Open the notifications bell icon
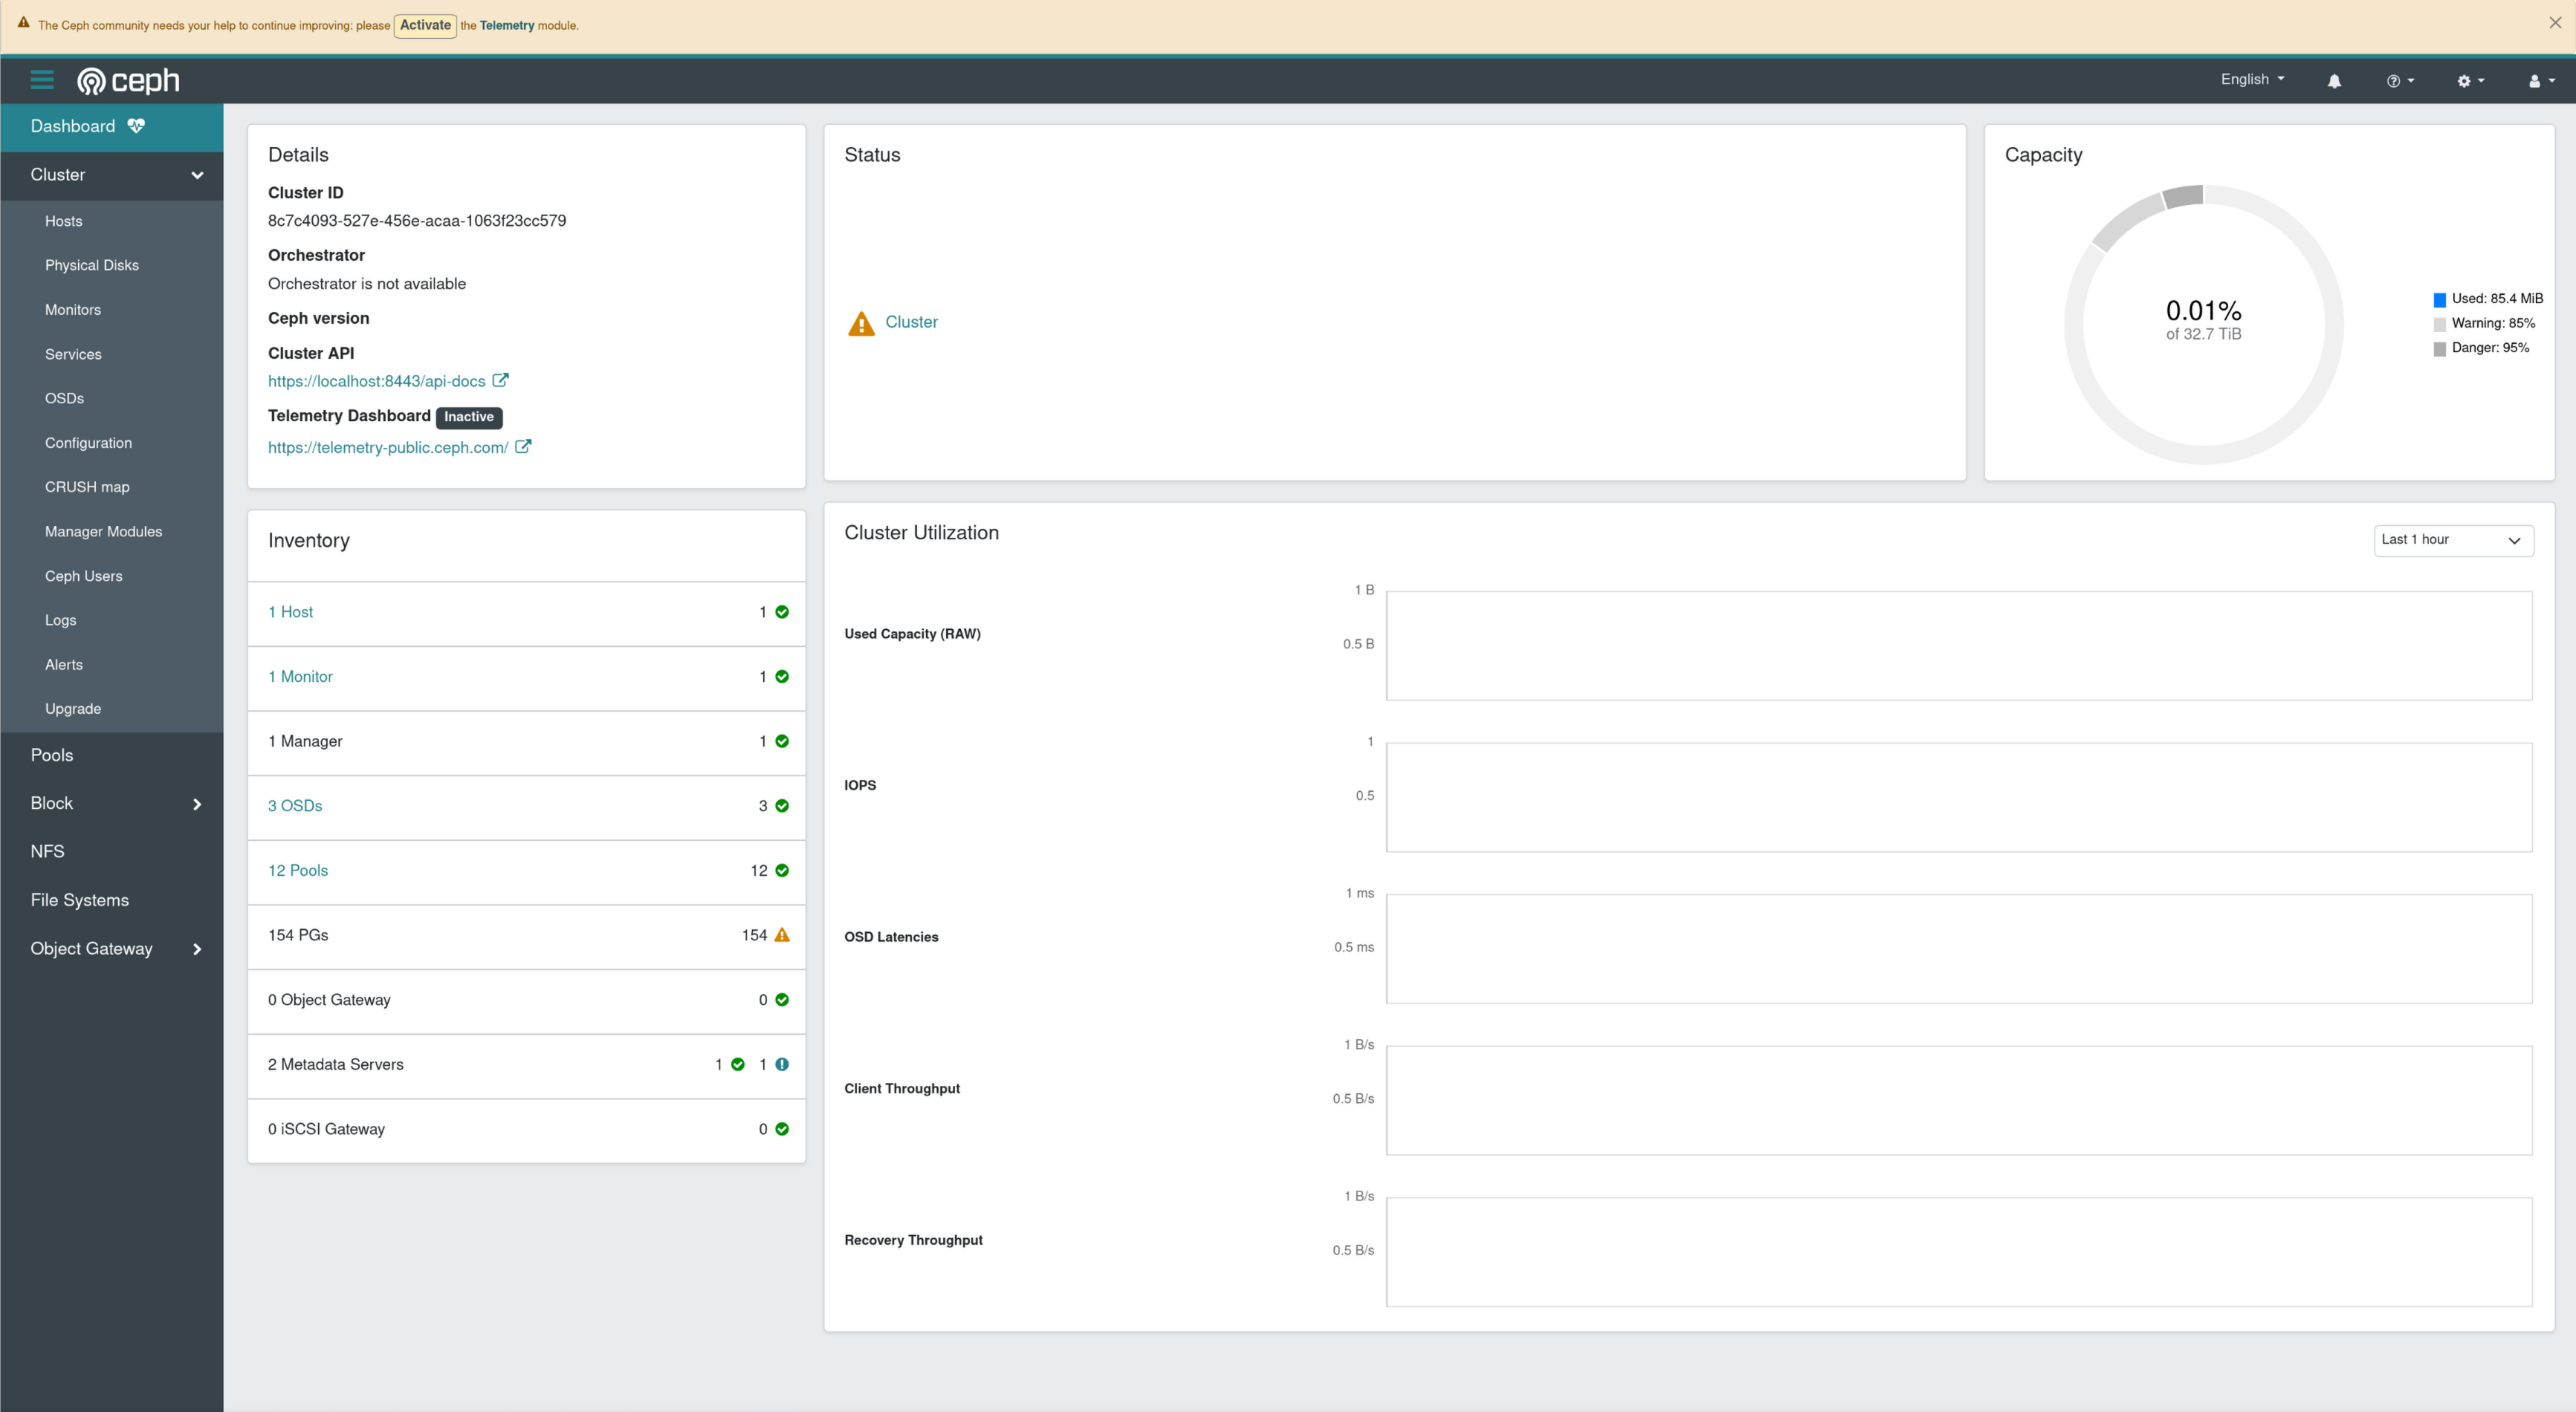Image resolution: width=2576 pixels, height=1412 pixels. point(2334,81)
